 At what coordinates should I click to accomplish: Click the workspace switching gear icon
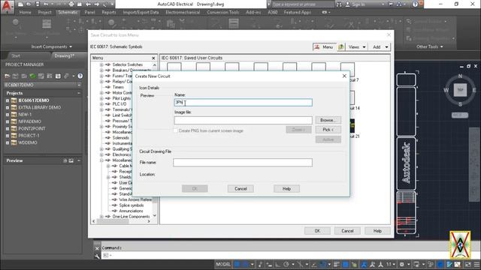(402, 264)
